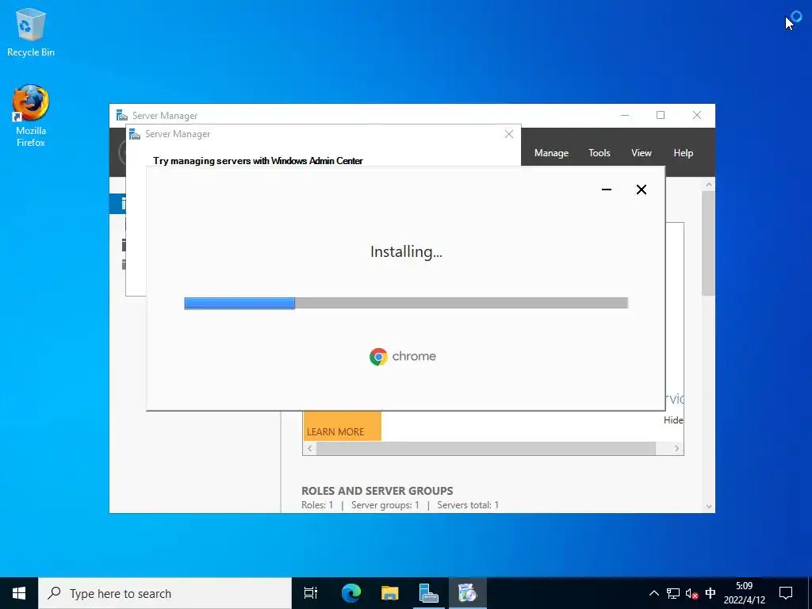The height and width of the screenshot is (609, 812).
Task: Click the Chrome installing progress bar
Action: pyautogui.click(x=406, y=303)
